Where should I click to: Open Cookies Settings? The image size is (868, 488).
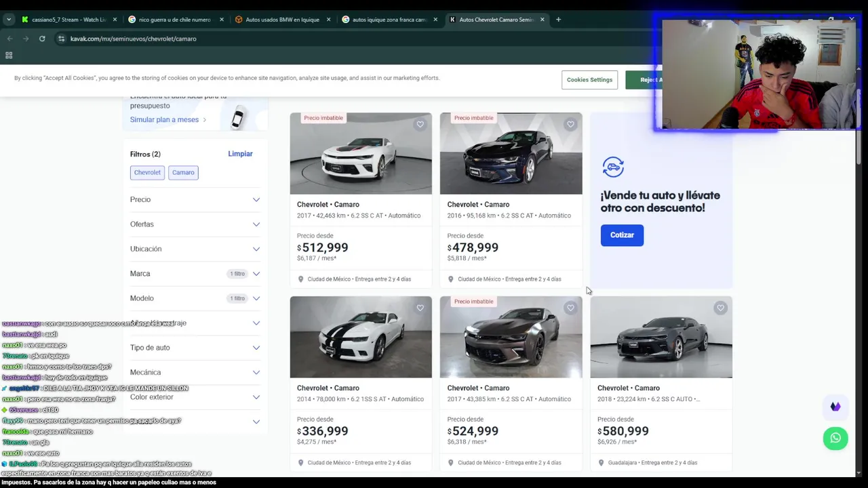pos(589,80)
